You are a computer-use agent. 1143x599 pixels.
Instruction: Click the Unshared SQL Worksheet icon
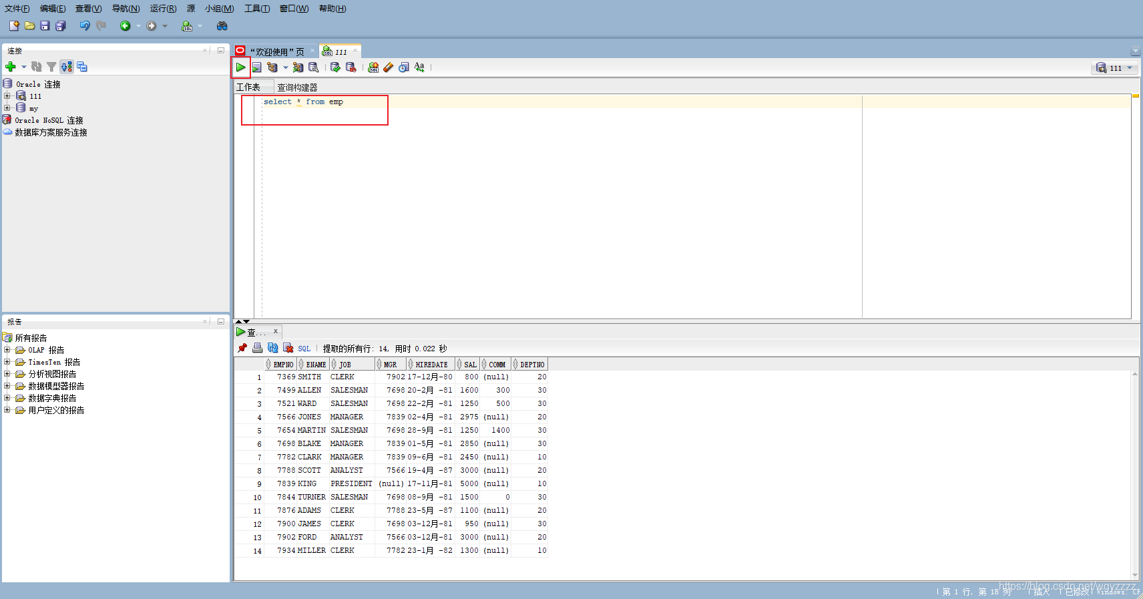(373, 67)
